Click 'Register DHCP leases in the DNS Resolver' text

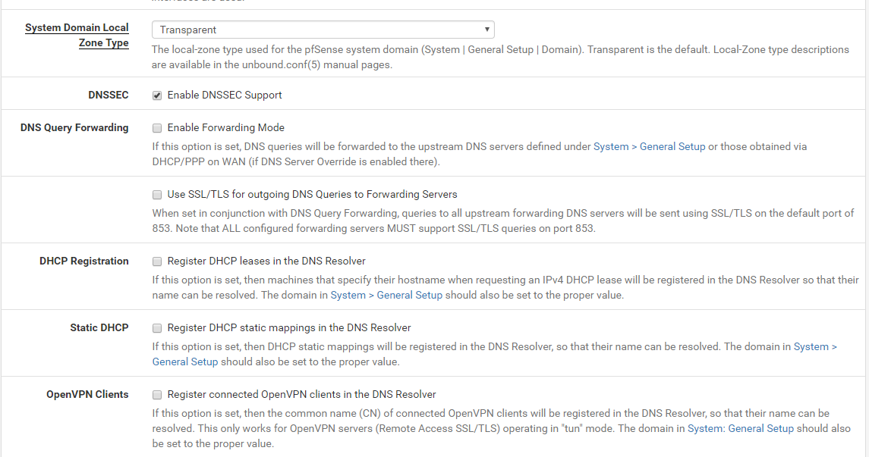(266, 261)
